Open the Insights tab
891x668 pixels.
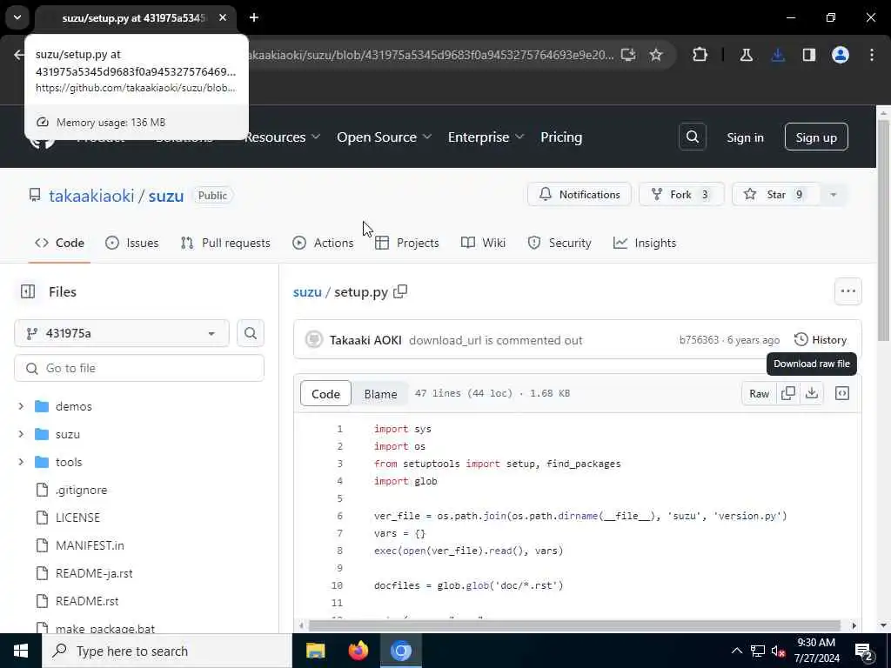(645, 244)
